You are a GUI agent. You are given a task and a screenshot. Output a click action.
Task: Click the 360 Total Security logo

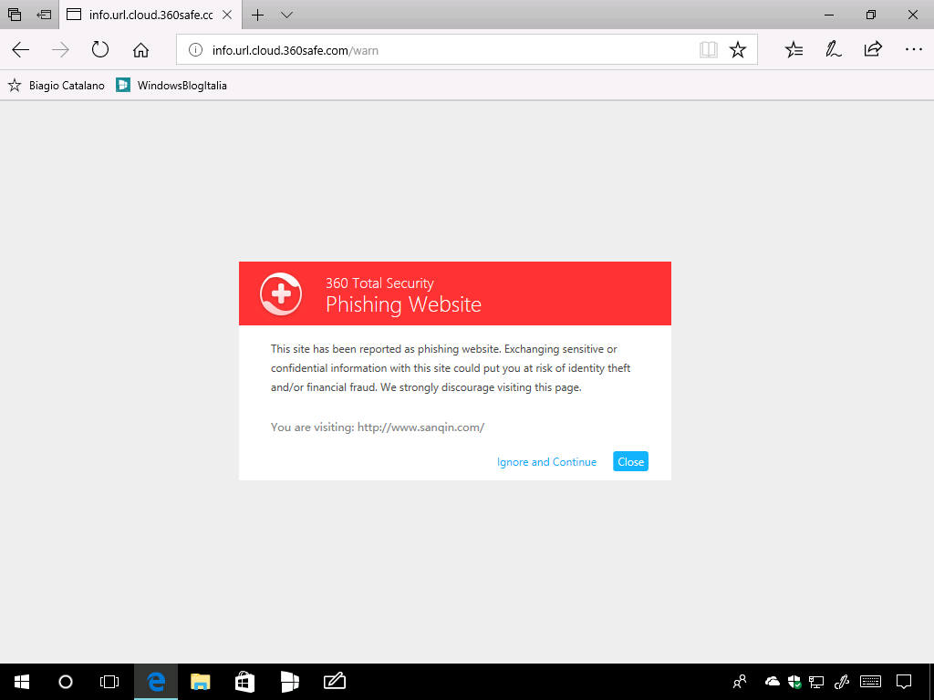tap(281, 293)
